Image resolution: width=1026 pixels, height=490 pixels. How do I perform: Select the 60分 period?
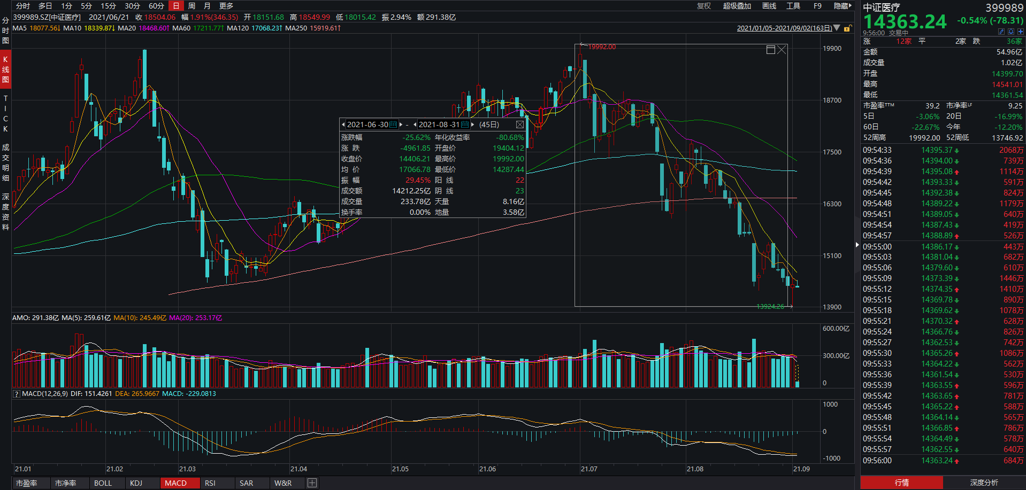(x=156, y=6)
